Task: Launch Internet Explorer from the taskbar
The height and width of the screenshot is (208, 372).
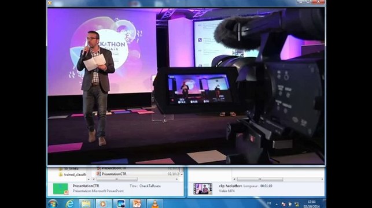Action: coord(70,203)
